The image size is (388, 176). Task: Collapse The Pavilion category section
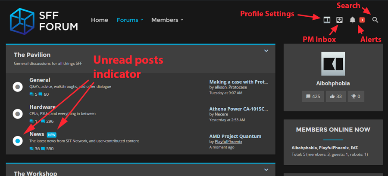click(x=266, y=51)
